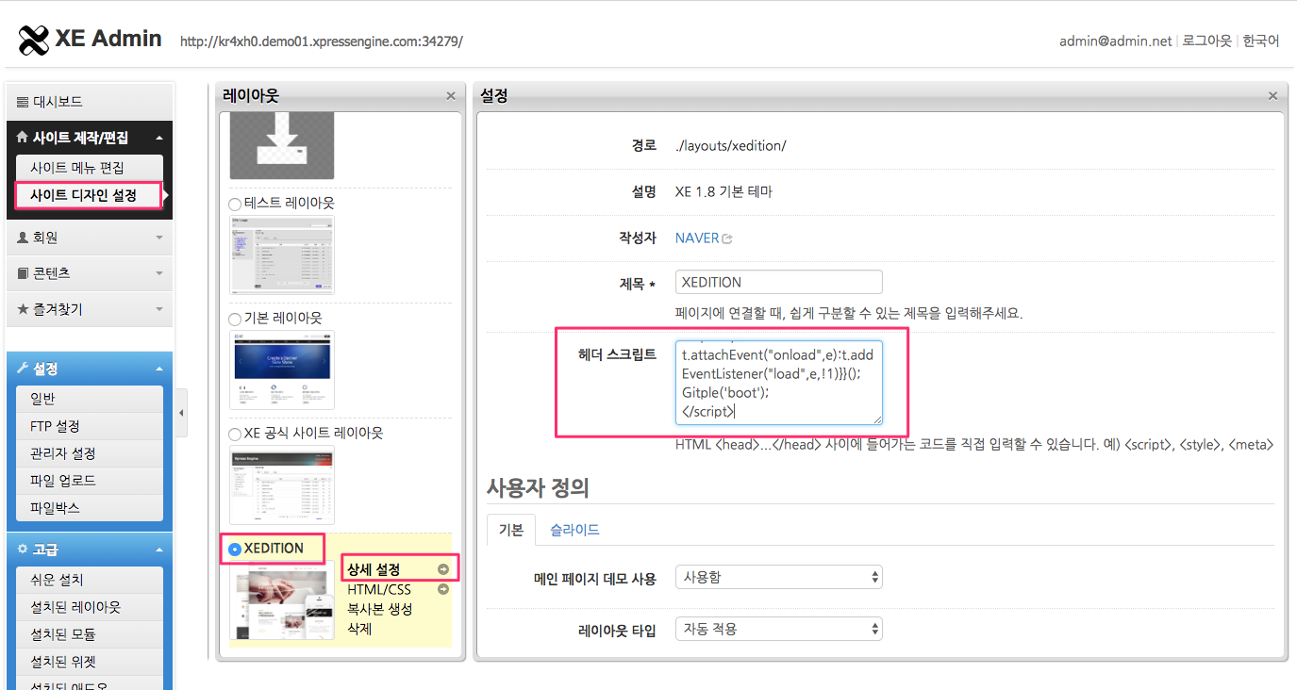Collapse the 고급 sidebar section
Viewport: 1297px width, 690px height.
90,549
